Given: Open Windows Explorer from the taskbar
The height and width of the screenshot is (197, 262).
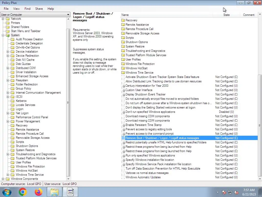Looking at the screenshot, I should pyautogui.click(x=54, y=192).
